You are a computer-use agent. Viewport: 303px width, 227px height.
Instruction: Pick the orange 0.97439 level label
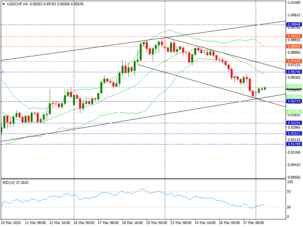coord(294,61)
